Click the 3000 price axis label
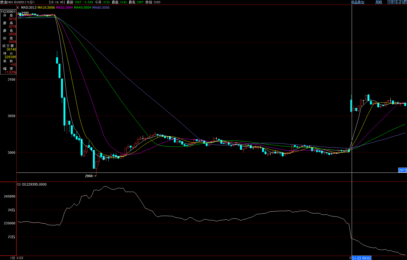Screen dimensions: 407x260 11,153
